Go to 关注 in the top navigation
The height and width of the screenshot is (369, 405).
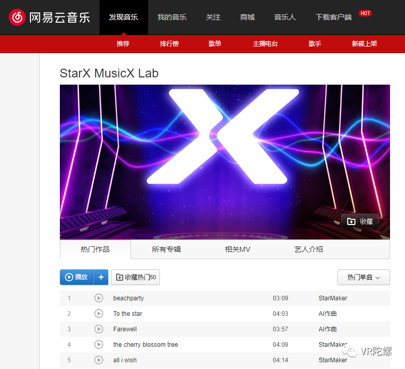tap(214, 18)
